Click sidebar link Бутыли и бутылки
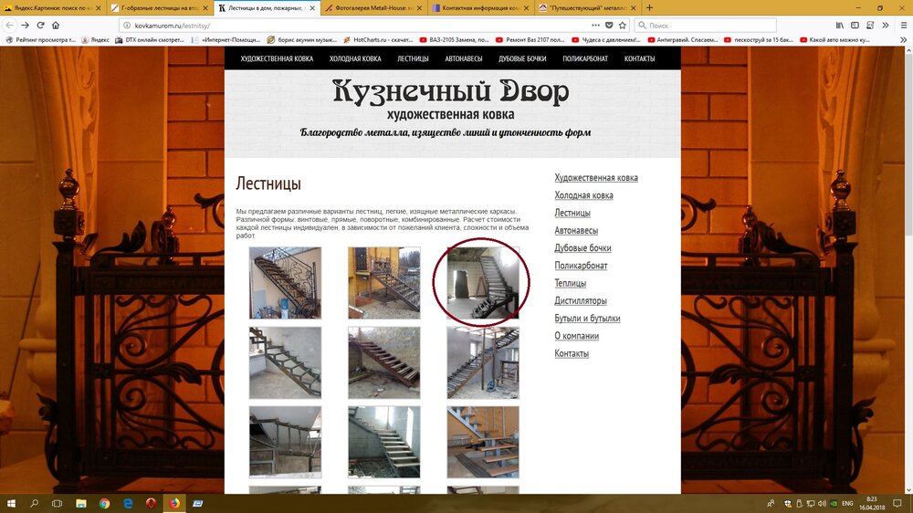This screenshot has width=913, height=513. coord(587,318)
